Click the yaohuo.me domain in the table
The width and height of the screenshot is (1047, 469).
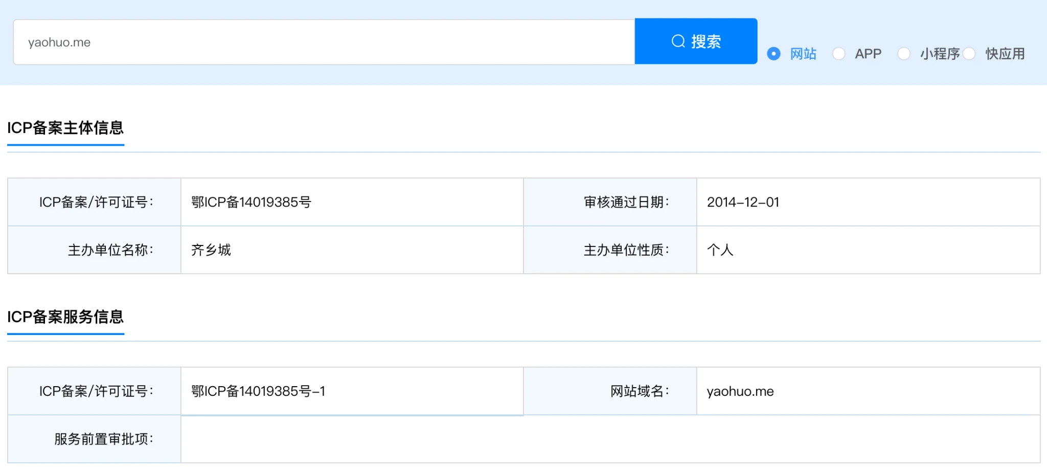point(740,392)
